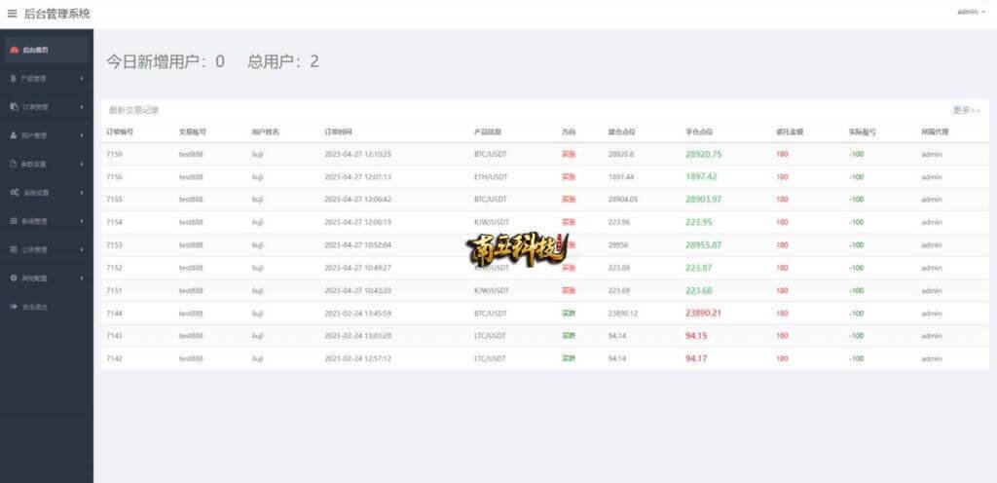Click closing price 23890.21 in row 7144
The height and width of the screenshot is (483, 997).
[703, 313]
